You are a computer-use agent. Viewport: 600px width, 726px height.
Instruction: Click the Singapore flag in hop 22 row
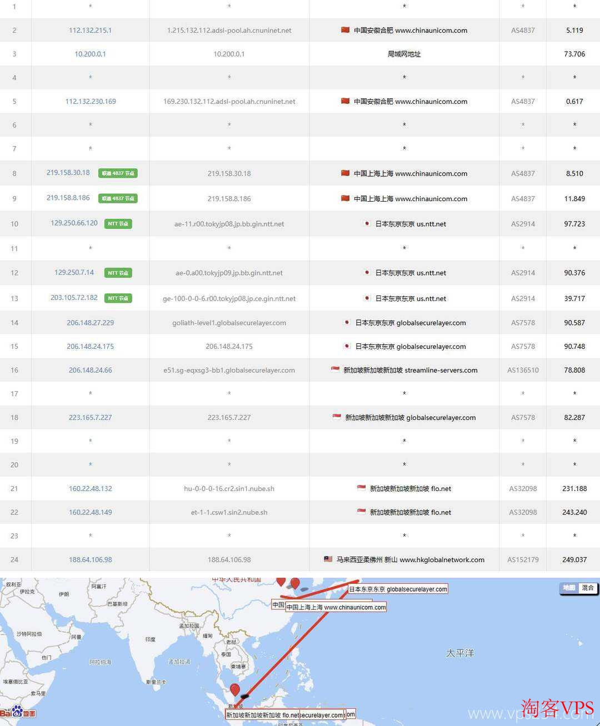[x=361, y=512]
